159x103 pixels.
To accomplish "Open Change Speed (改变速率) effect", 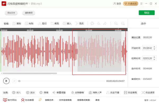I will [x=148, y=92].
